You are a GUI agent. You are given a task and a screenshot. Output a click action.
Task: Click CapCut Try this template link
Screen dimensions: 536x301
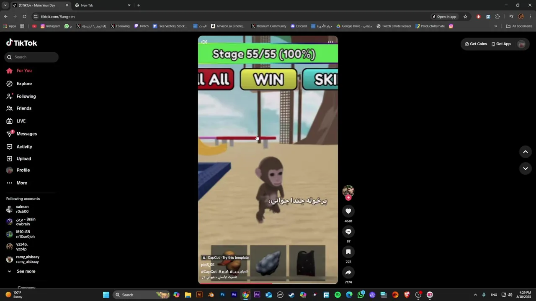point(225,258)
